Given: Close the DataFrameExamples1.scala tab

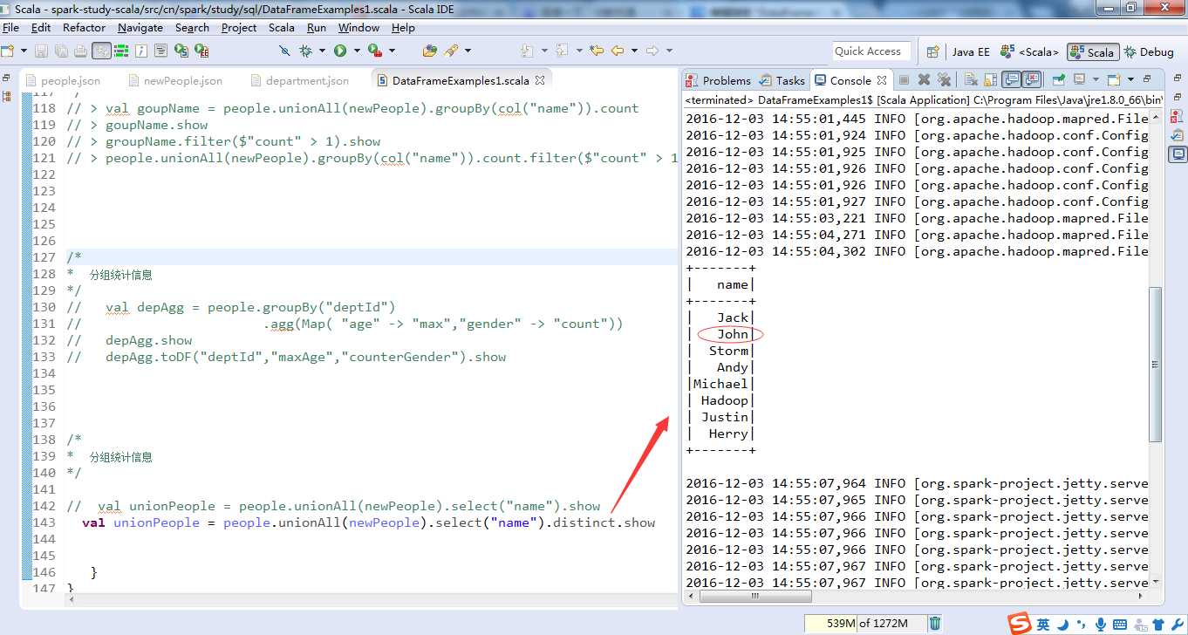Looking at the screenshot, I should 540,80.
